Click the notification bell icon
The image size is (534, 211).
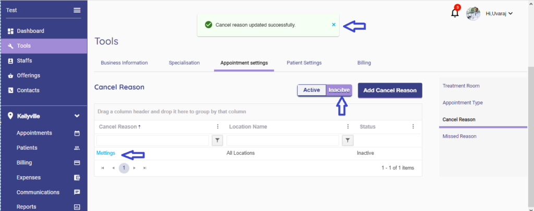[454, 14]
